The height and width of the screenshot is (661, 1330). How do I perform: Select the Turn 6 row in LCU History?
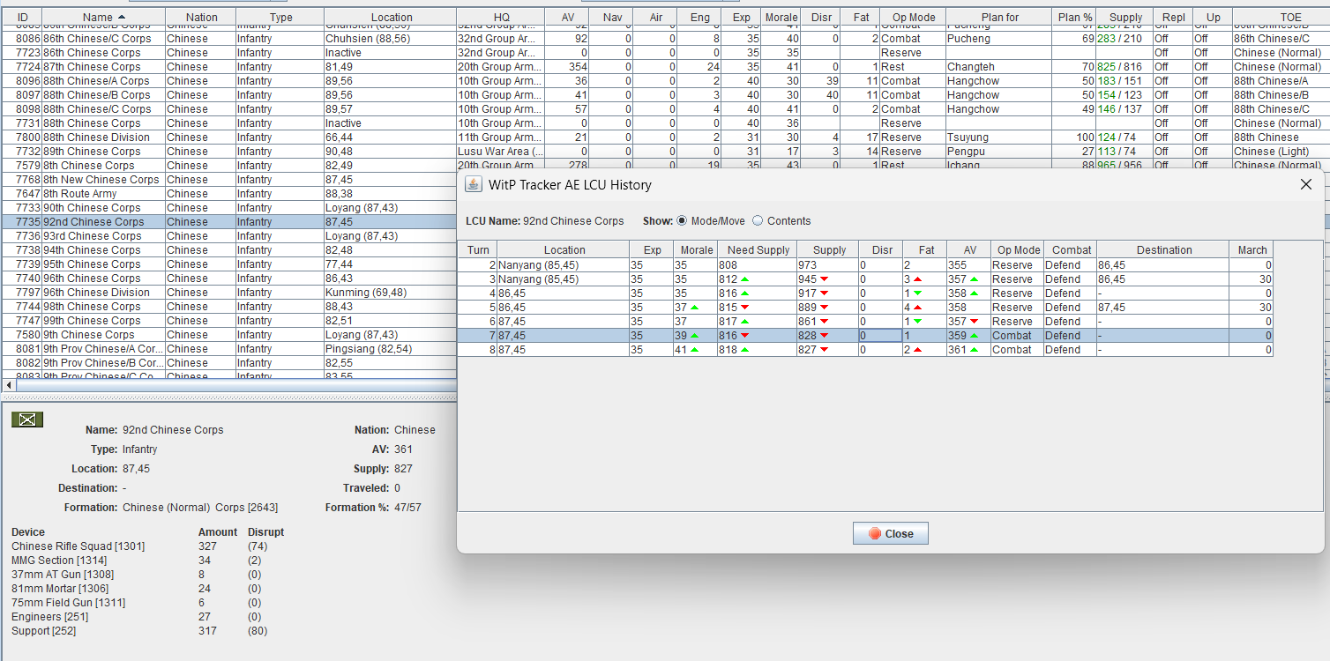(866, 322)
